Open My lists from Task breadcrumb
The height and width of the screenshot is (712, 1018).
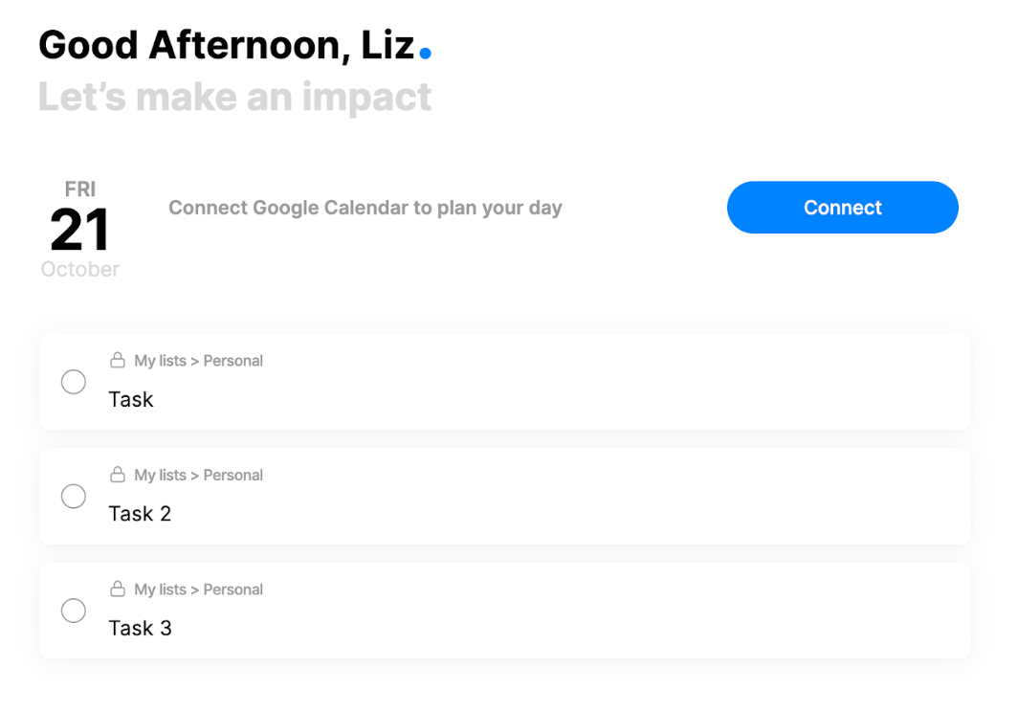tap(160, 361)
